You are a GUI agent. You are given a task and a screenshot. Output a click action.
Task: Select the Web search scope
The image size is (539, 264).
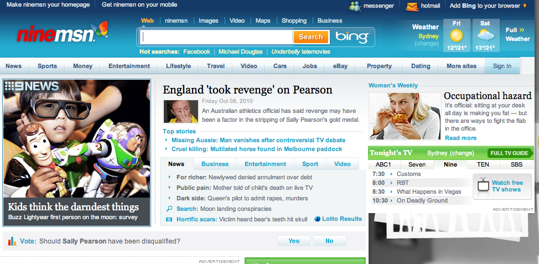[147, 20]
